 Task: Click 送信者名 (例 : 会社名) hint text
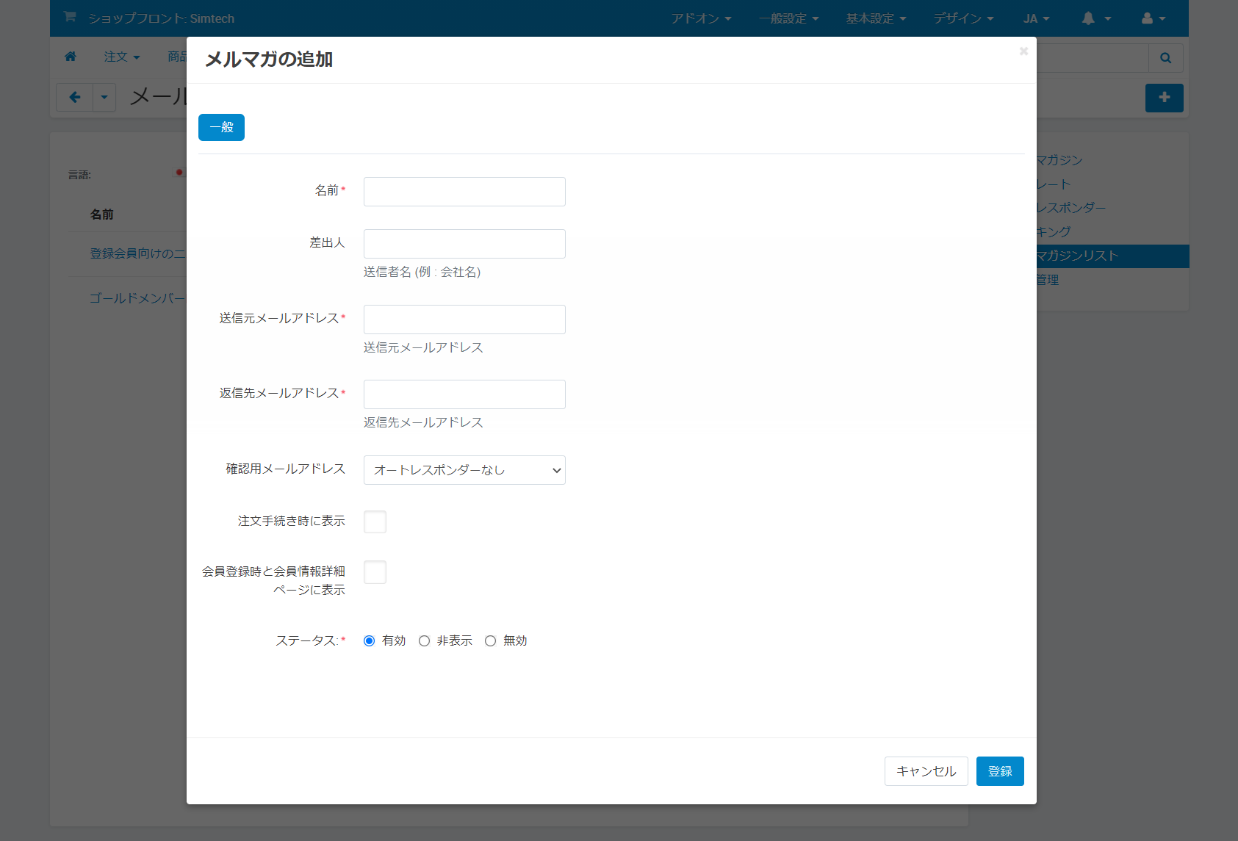pos(422,272)
